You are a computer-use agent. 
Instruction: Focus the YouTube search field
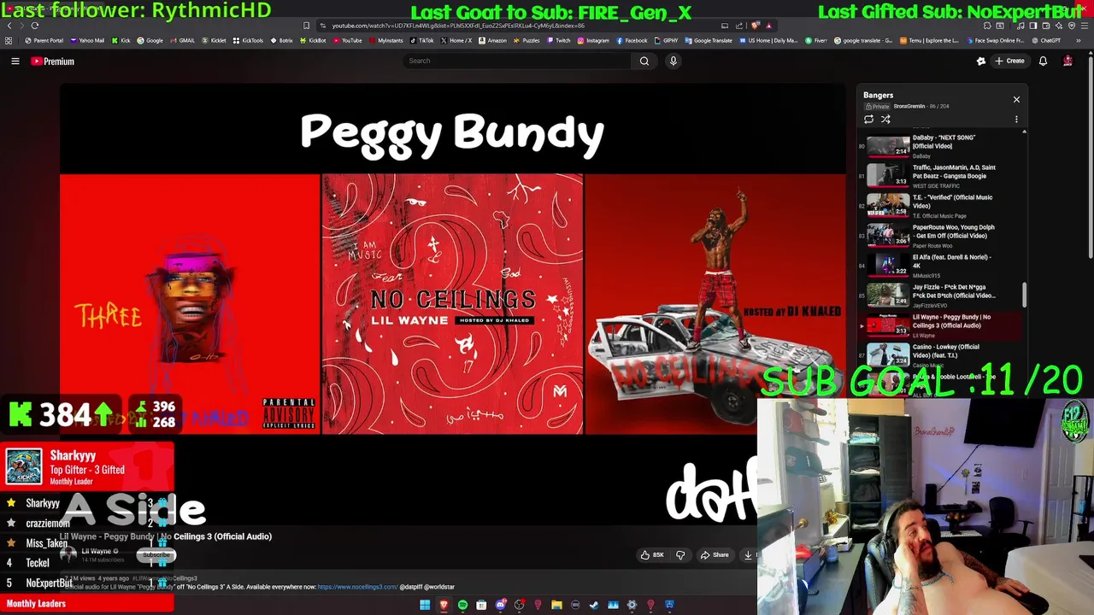point(517,61)
